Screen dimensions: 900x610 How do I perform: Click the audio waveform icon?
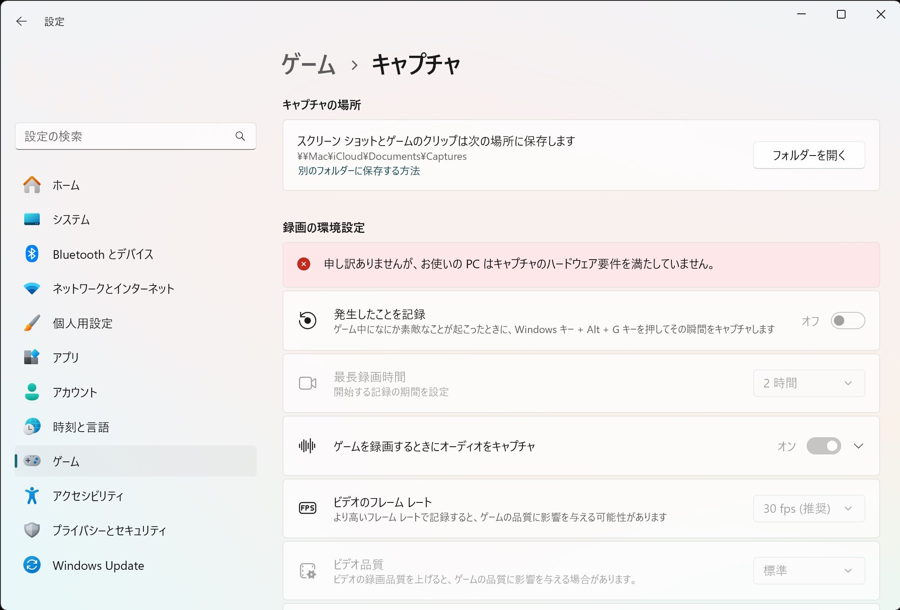(308, 446)
